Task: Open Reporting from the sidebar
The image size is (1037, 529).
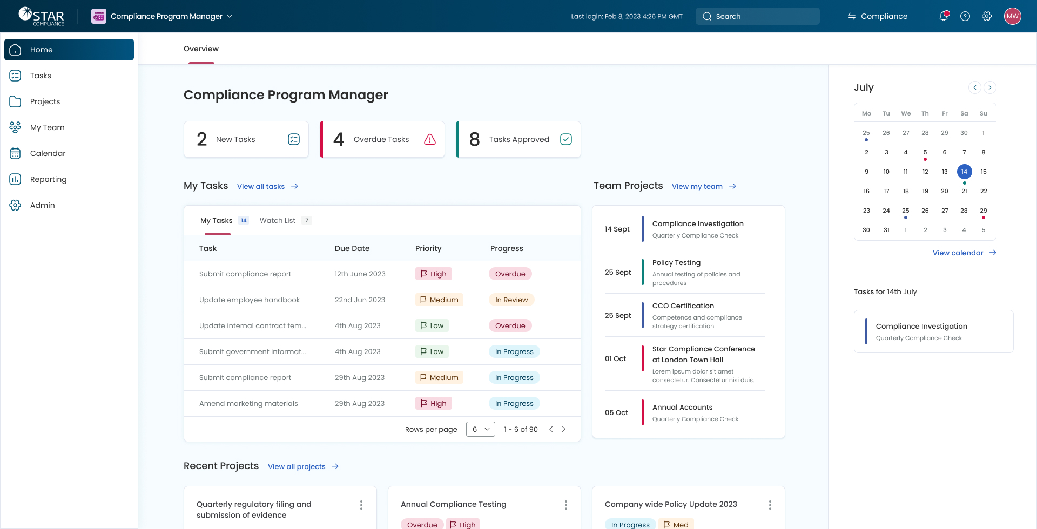Action: tap(48, 179)
